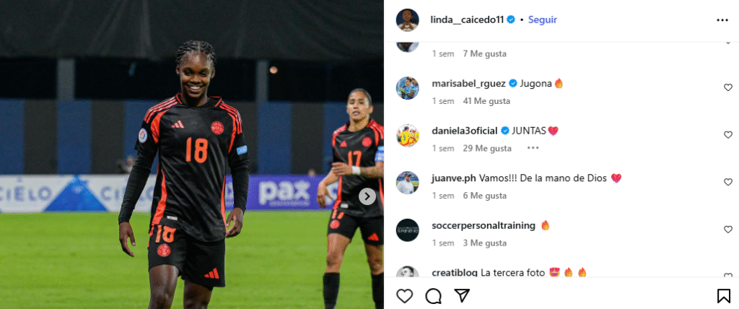Viewport: 739px width, 309px height.
Task: Save post with bookmark icon
Action: [723, 296]
